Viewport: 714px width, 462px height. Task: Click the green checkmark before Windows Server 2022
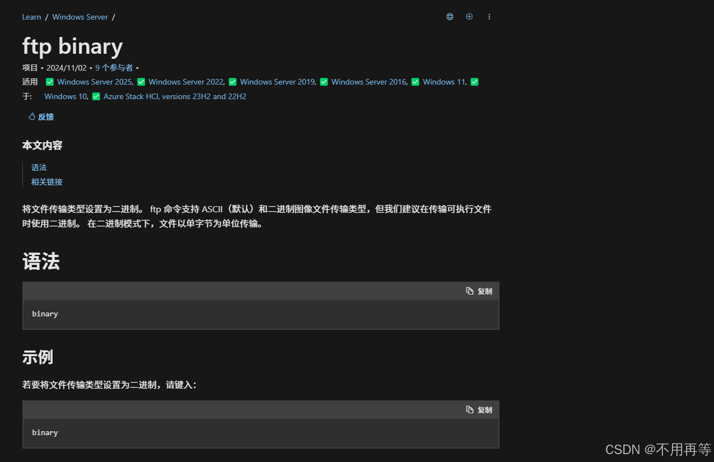pyautogui.click(x=141, y=82)
